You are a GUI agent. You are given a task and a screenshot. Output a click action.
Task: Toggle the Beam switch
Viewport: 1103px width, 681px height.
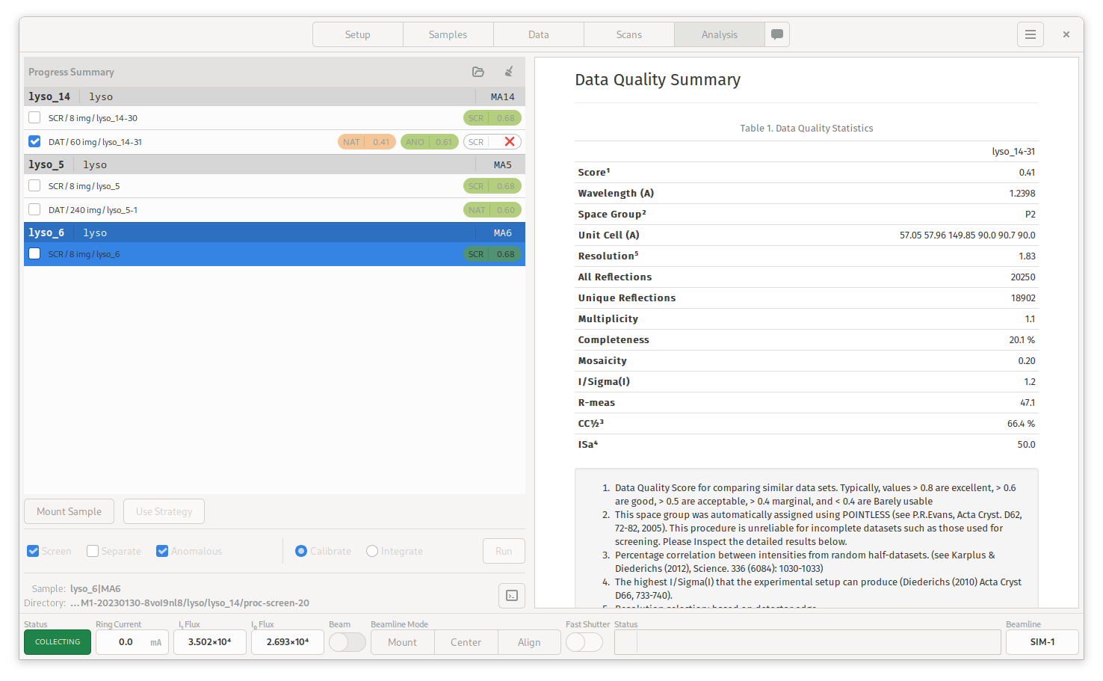click(347, 642)
